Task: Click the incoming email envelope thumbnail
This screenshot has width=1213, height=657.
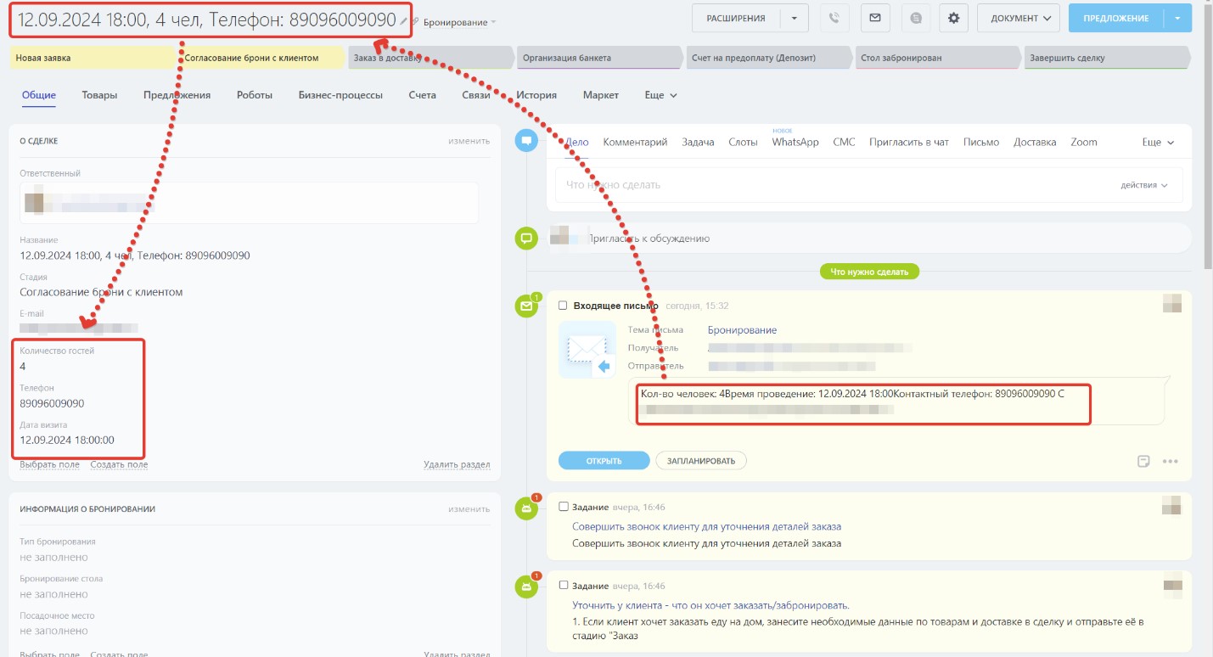Action: pyautogui.click(x=587, y=350)
